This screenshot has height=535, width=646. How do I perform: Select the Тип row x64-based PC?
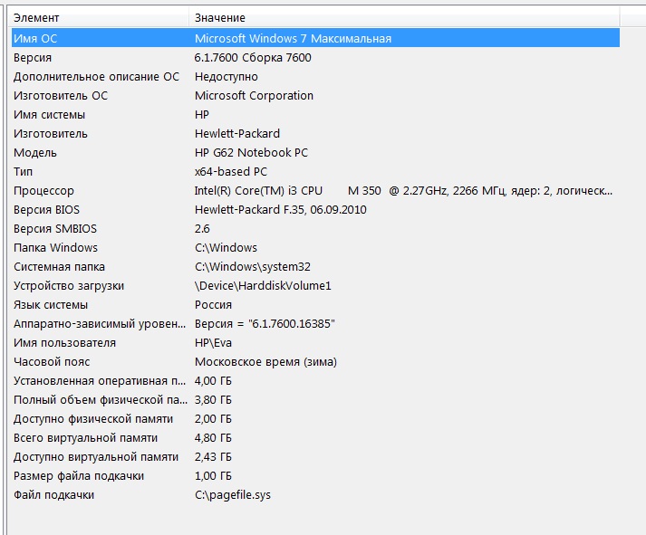tap(315, 172)
